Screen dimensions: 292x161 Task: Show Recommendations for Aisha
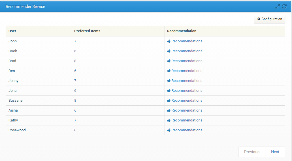[187, 110]
